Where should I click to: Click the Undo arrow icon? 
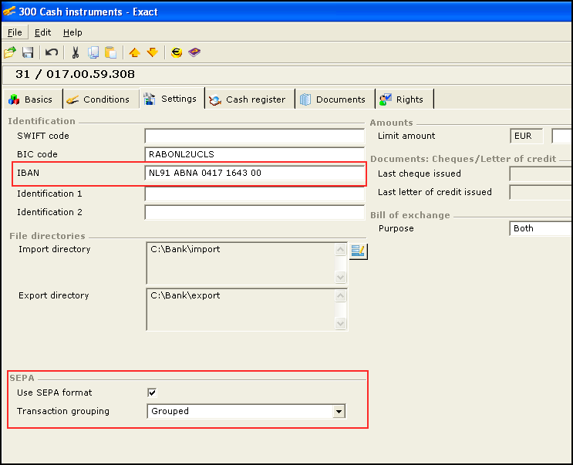pos(52,52)
